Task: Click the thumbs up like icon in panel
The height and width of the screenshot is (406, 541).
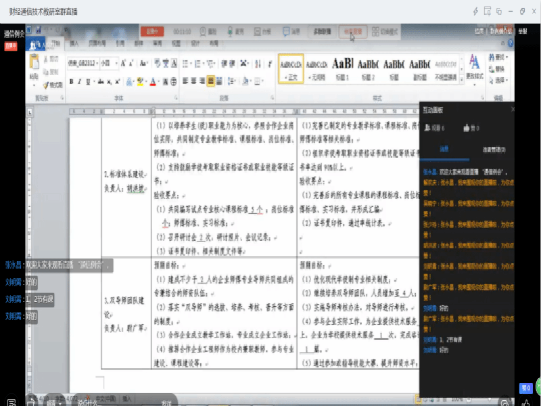Action: pos(467,128)
